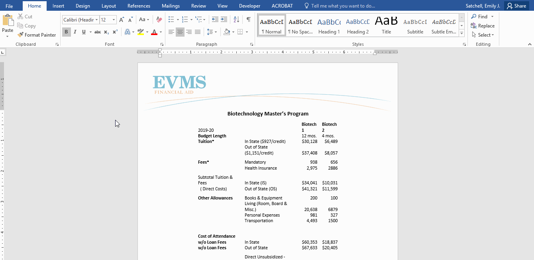
Task: Expand the line spacing options
Action: tap(216, 32)
